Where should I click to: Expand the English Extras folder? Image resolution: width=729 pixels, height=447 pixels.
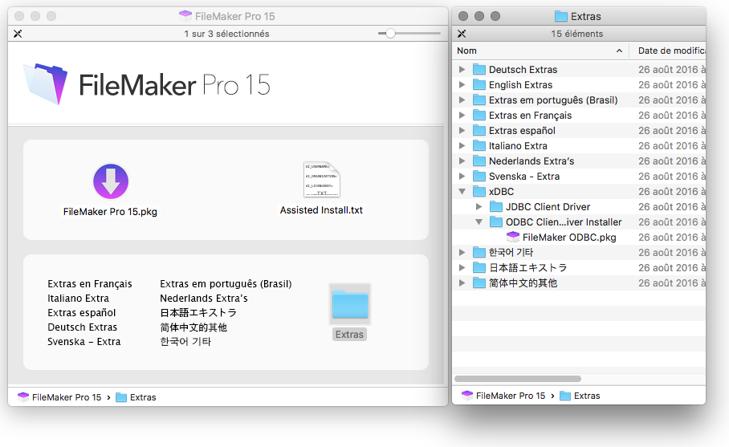coord(462,84)
